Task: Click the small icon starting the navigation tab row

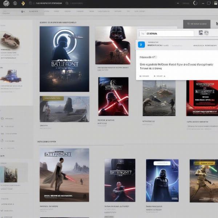Action: tap(23, 12)
